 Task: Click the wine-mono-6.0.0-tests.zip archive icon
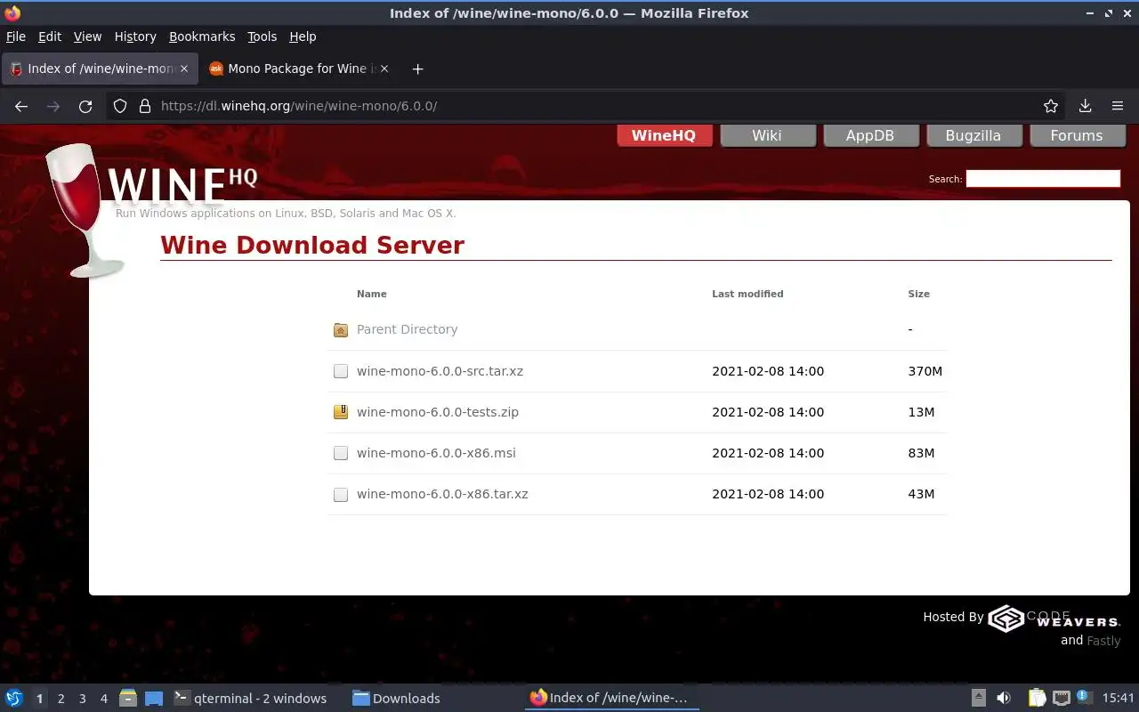341,412
